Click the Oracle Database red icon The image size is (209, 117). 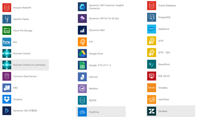coord(152,5)
